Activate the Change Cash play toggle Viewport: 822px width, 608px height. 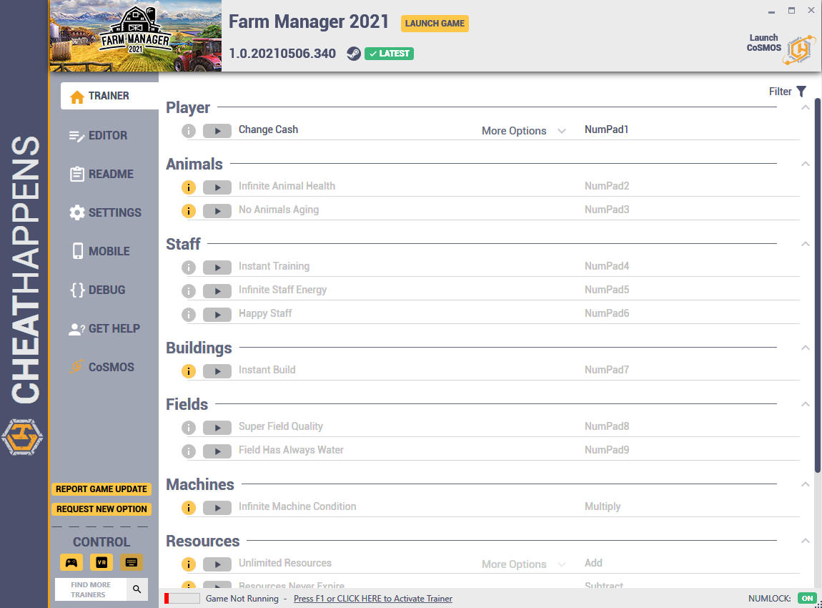coord(217,131)
